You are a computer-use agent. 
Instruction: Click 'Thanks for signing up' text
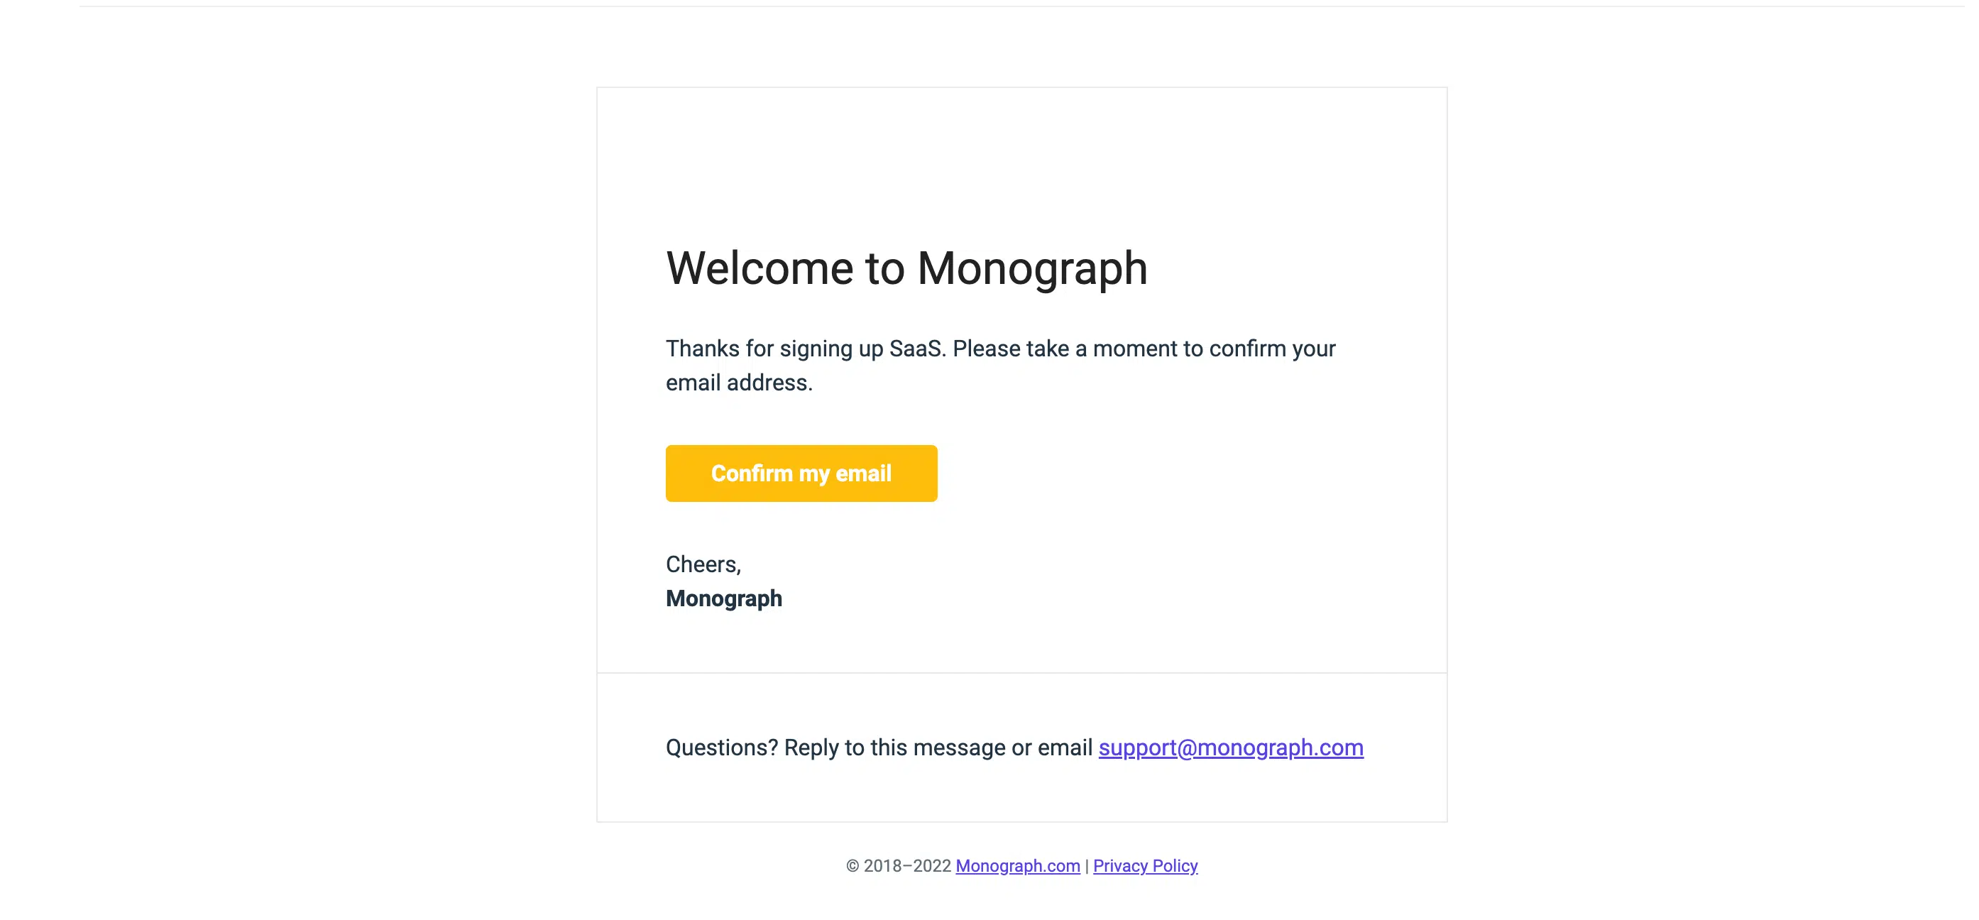coord(774,349)
